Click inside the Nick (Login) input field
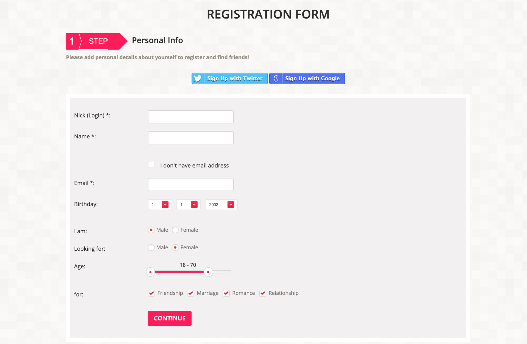This screenshot has width=527, height=344. (190, 116)
